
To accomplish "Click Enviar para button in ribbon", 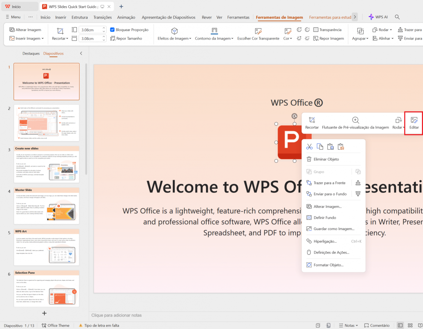I will click(410, 39).
